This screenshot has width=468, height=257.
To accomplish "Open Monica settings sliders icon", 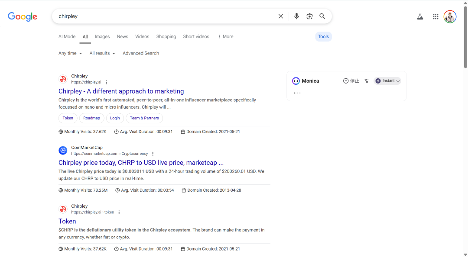I will 366,81.
